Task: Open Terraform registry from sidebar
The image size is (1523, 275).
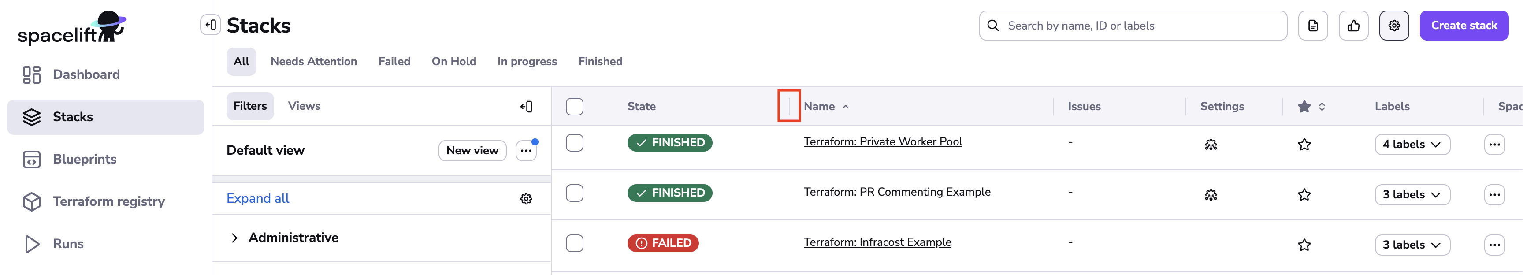Action: [108, 202]
